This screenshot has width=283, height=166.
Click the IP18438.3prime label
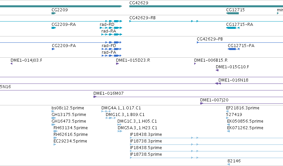(146, 135)
